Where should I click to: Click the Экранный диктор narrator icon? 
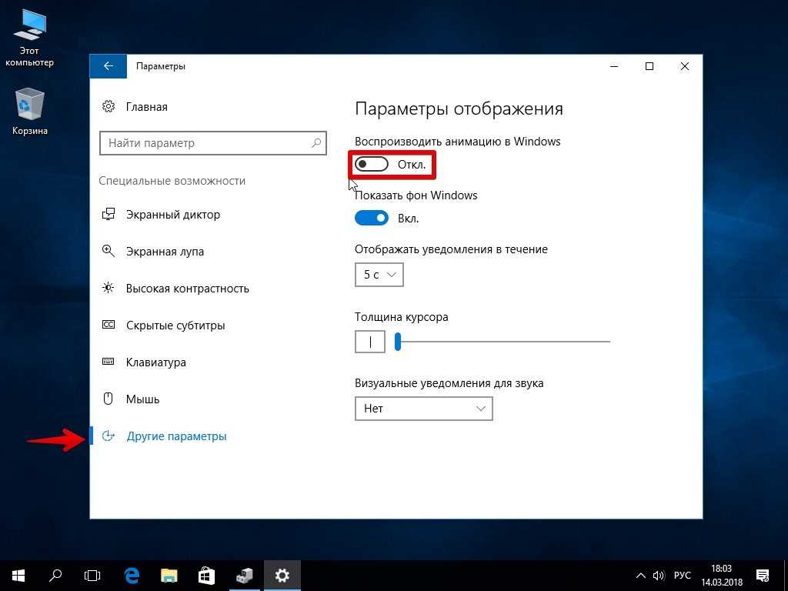click(109, 214)
